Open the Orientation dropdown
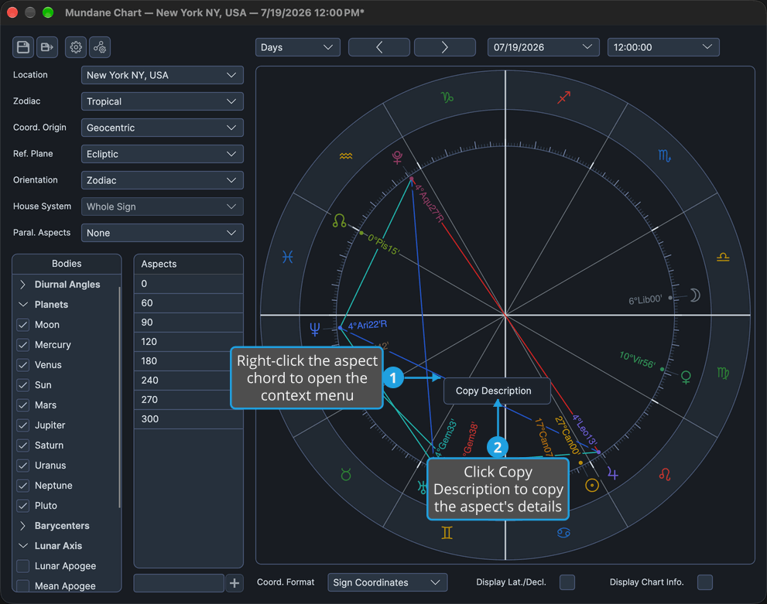Image resolution: width=767 pixels, height=604 pixels. pos(163,180)
